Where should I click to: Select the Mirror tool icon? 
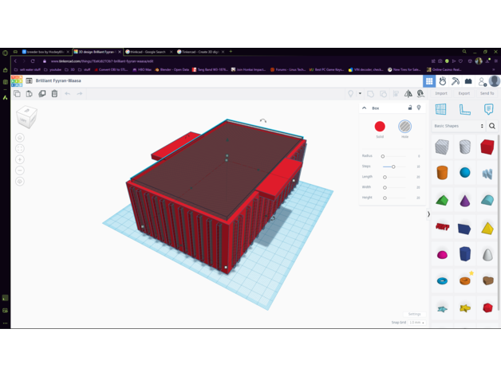click(408, 94)
